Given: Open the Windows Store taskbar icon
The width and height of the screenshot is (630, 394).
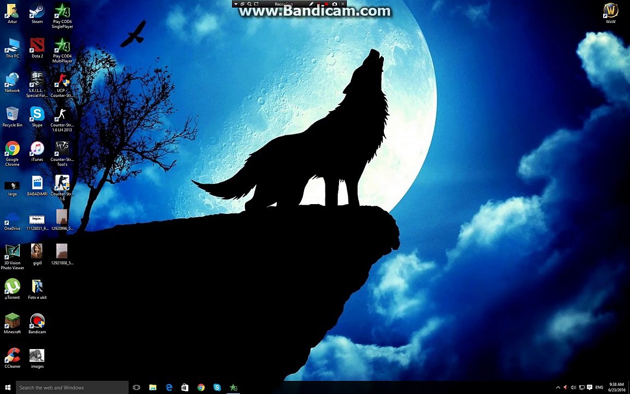Looking at the screenshot, I should (x=185, y=387).
